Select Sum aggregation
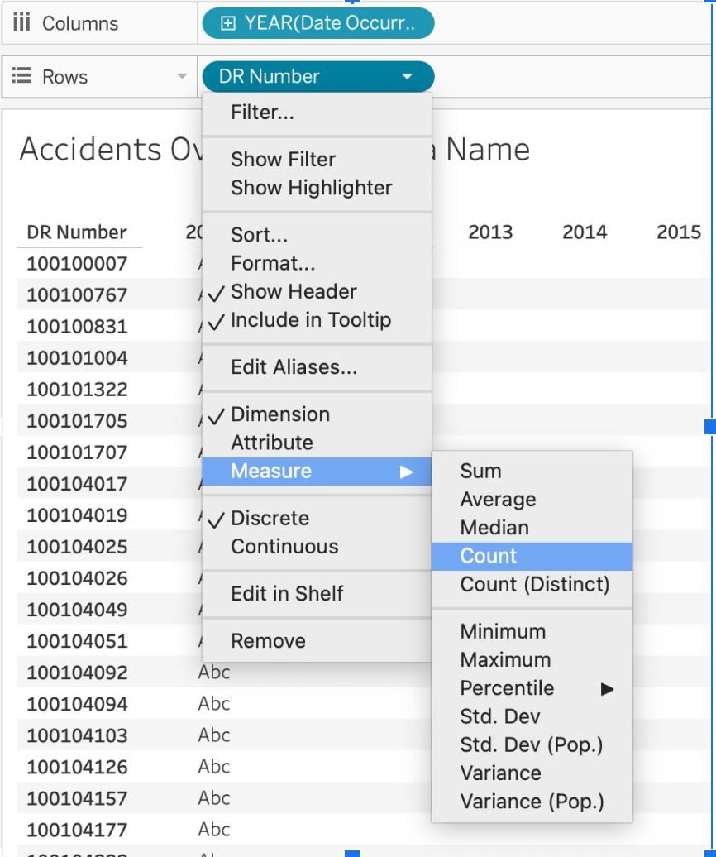 tap(532, 472)
